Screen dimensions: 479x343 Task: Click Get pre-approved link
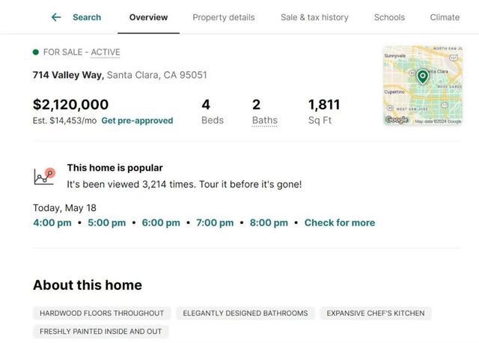pos(137,121)
